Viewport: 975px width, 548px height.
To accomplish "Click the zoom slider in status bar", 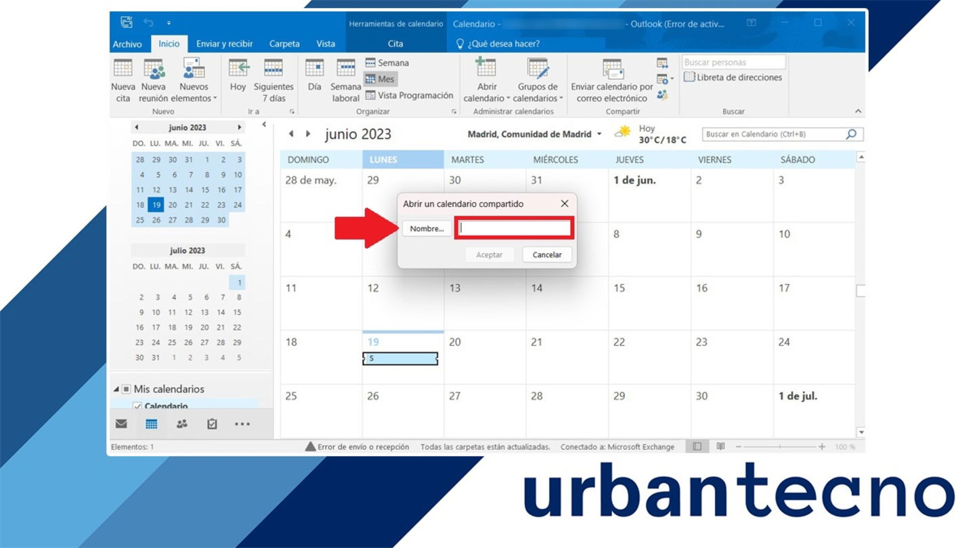I will coord(779,447).
